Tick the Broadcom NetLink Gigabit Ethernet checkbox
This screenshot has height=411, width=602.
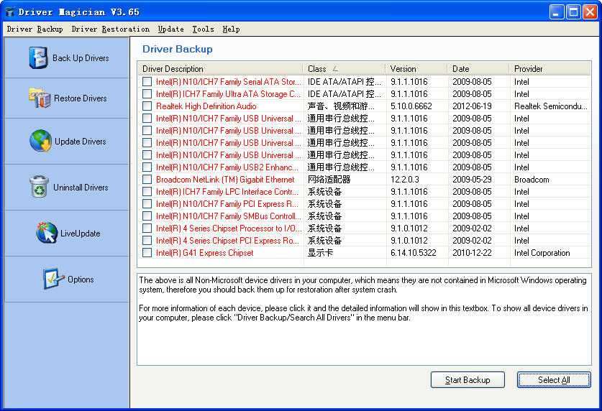coord(147,180)
